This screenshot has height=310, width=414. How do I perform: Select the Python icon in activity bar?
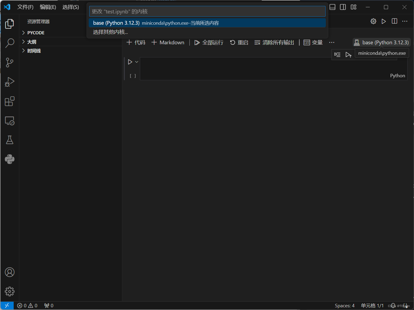tap(10, 159)
